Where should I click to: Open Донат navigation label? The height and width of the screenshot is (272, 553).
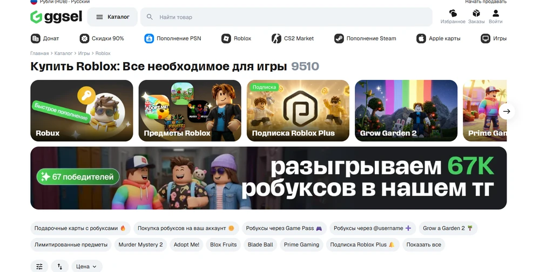coord(51,38)
